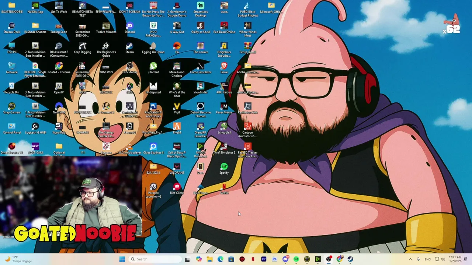Launch Premiere Pro from the taskbar
This screenshot has width=472, height=265.
pyautogui.click(x=264, y=259)
